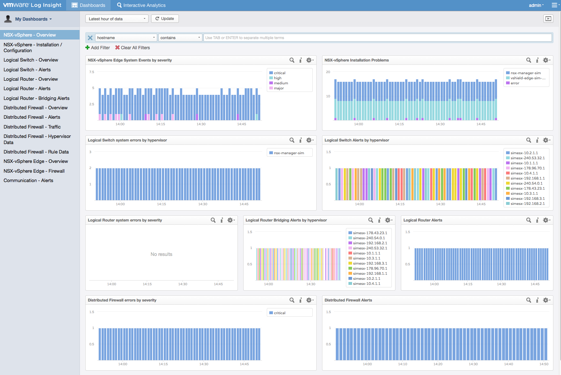Toggle critical series in Edge System Events legend
Viewport: 561px width, 375px height.
coord(277,73)
